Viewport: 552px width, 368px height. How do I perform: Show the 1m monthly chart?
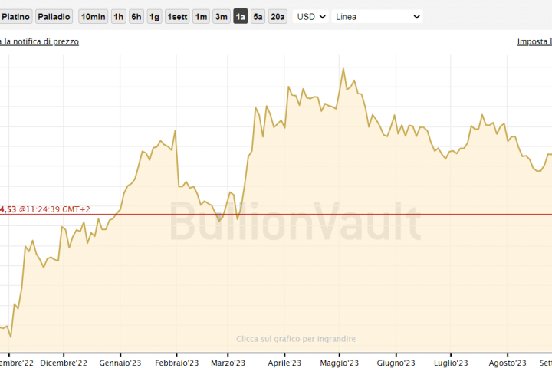[x=200, y=16]
